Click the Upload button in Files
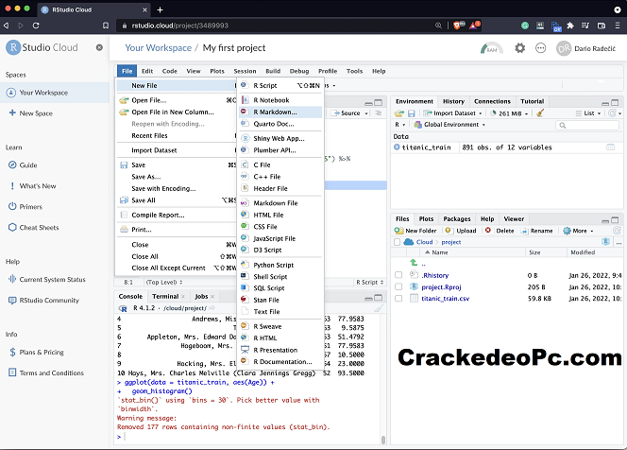 [x=461, y=231]
